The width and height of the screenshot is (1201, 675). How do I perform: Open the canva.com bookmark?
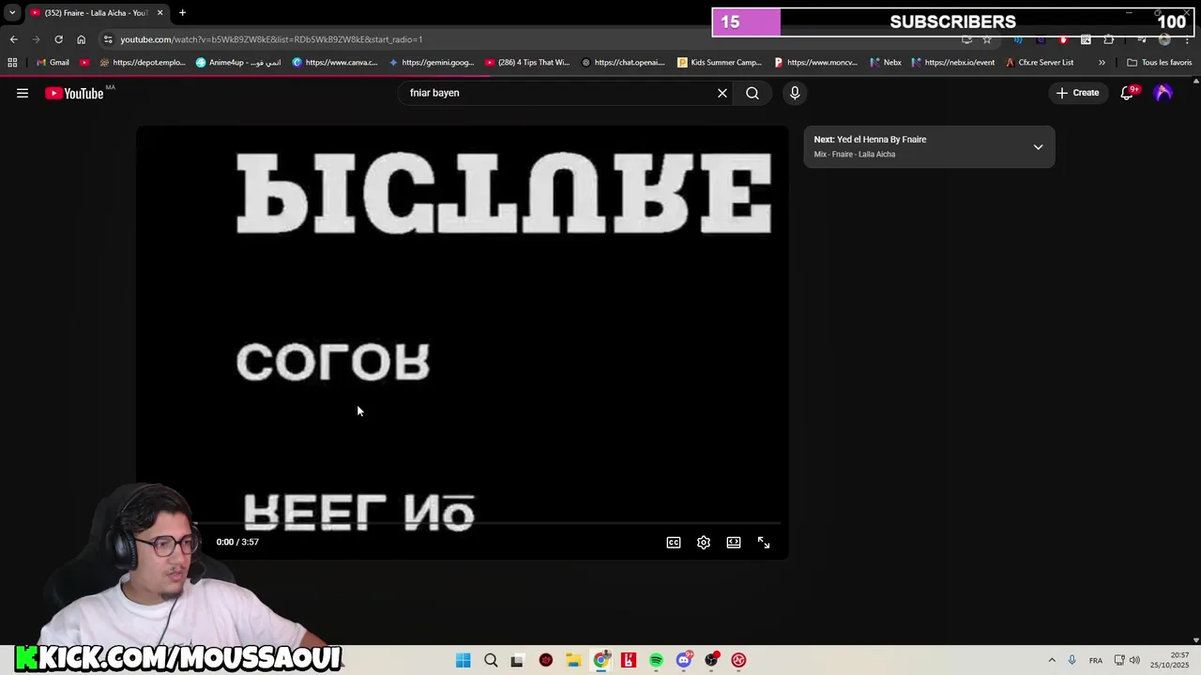(x=334, y=63)
